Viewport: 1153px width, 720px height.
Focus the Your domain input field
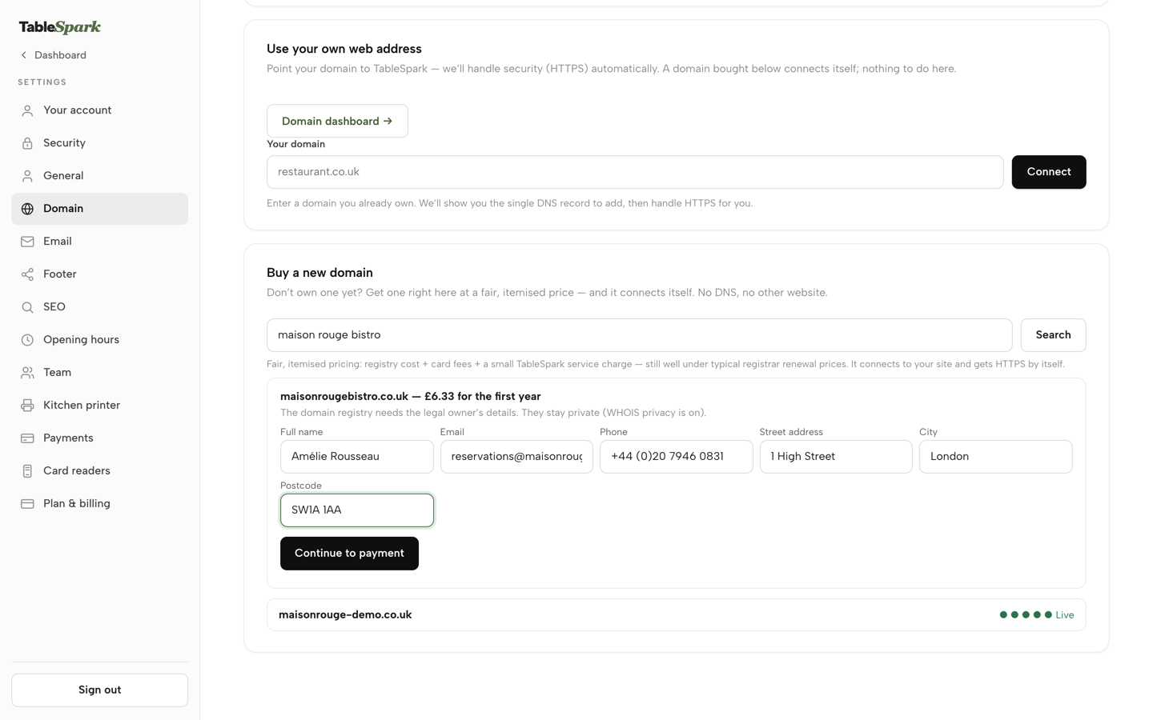click(x=635, y=172)
